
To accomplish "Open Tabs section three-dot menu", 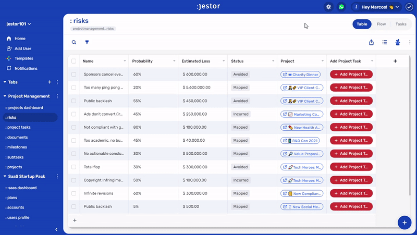I will 57,82.
